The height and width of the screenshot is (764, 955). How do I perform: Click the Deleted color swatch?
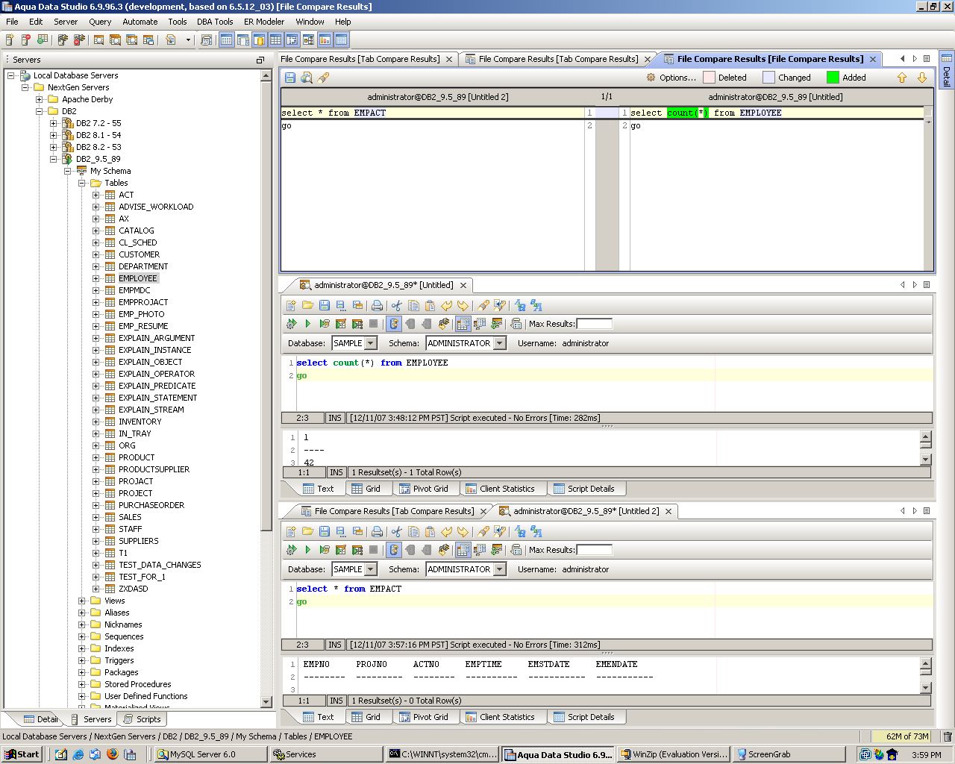tap(709, 78)
